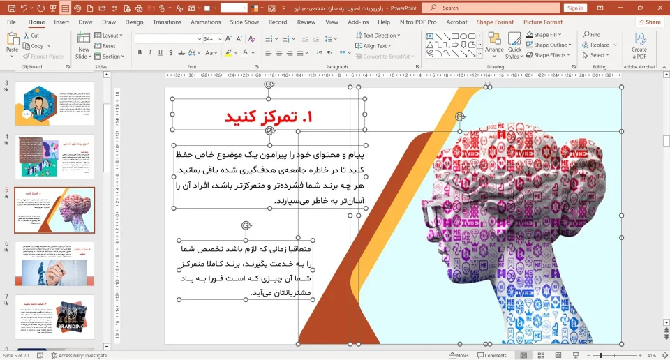Open the Comments pane

point(492,355)
